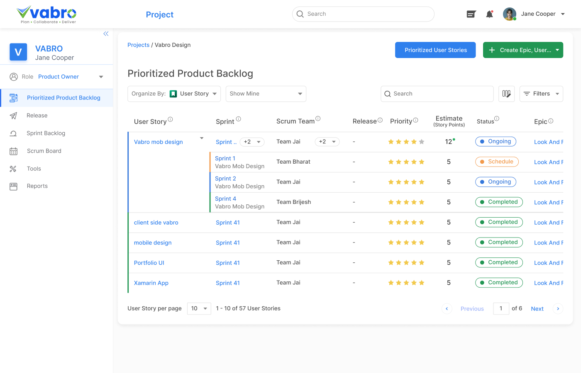This screenshot has height=373, width=581.
Task: Open the Prioritized Product Backlog sidebar icon
Action: [14, 97]
